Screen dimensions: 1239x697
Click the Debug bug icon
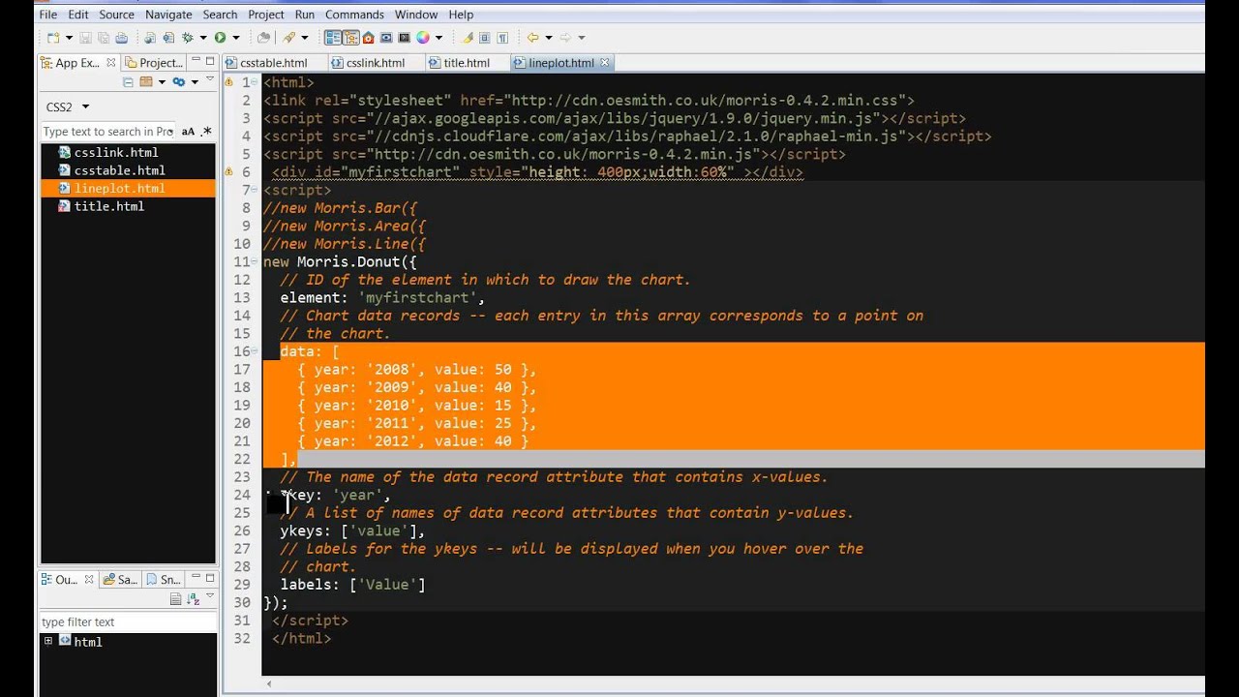pyautogui.click(x=188, y=38)
